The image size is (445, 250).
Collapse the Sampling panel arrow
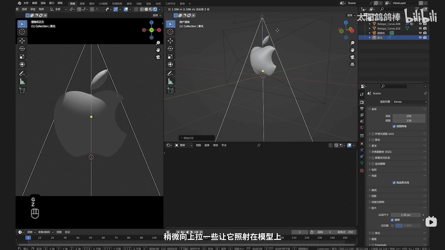pyautogui.click(x=369, y=109)
